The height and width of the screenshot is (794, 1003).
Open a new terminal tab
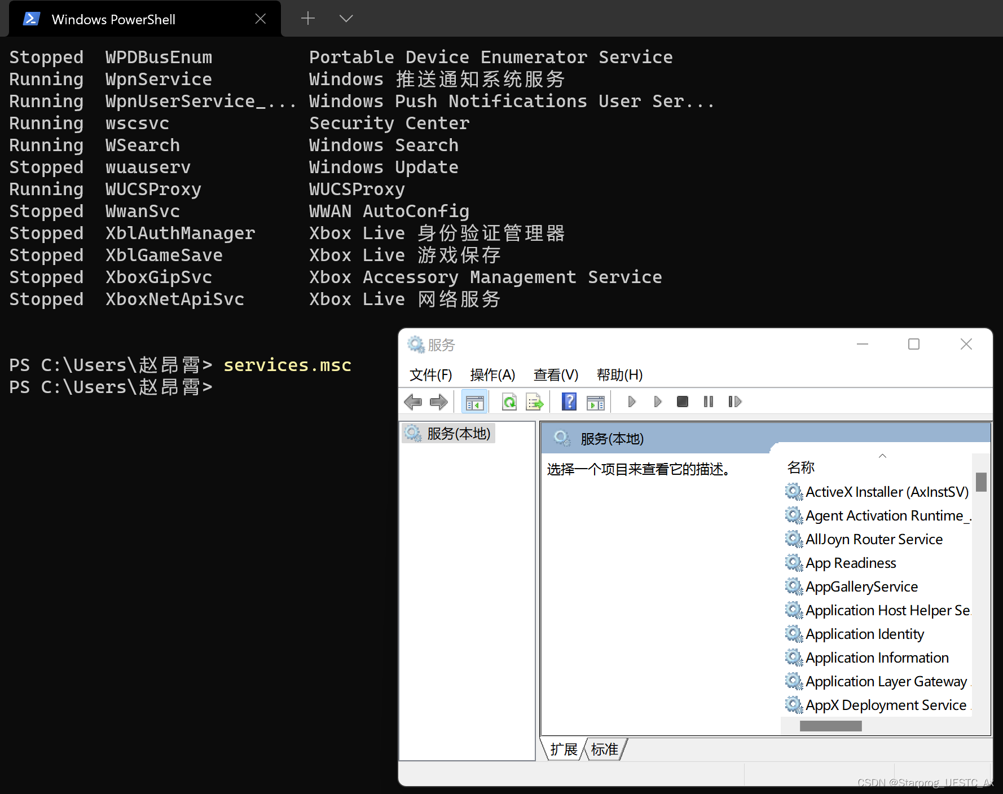pyautogui.click(x=308, y=19)
